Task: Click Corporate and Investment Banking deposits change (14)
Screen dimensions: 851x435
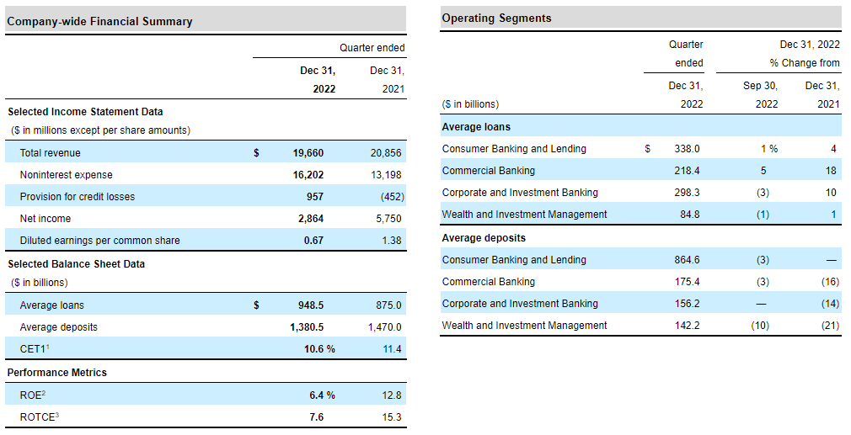Action: (831, 304)
